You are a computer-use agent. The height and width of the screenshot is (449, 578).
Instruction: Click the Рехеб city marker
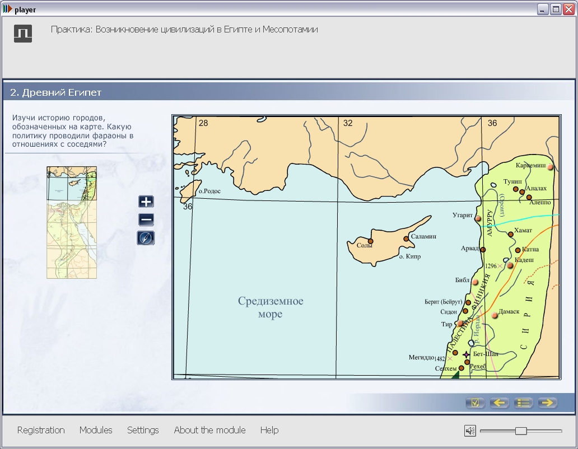click(x=467, y=362)
